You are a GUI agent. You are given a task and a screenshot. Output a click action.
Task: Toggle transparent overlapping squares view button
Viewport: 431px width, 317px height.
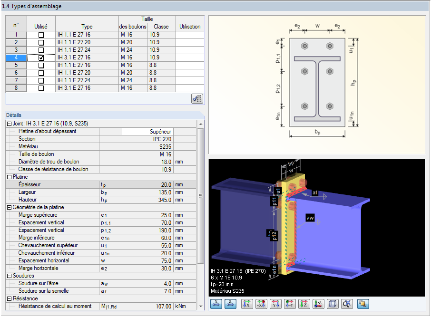[x=363, y=304]
